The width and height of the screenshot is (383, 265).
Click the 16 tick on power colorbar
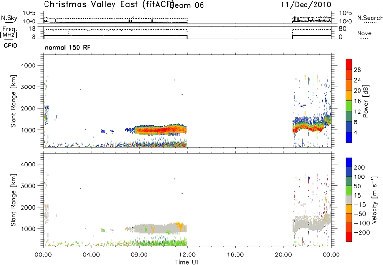tap(357, 101)
